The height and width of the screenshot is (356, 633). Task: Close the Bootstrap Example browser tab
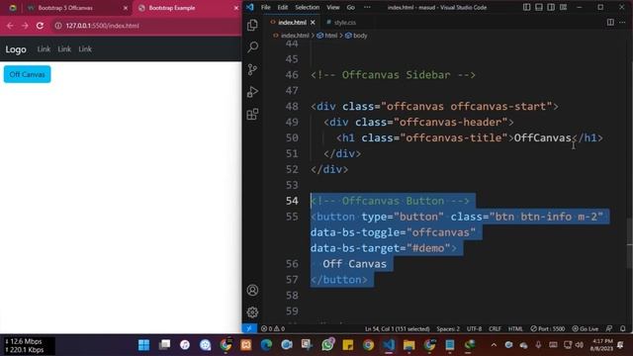(x=236, y=8)
